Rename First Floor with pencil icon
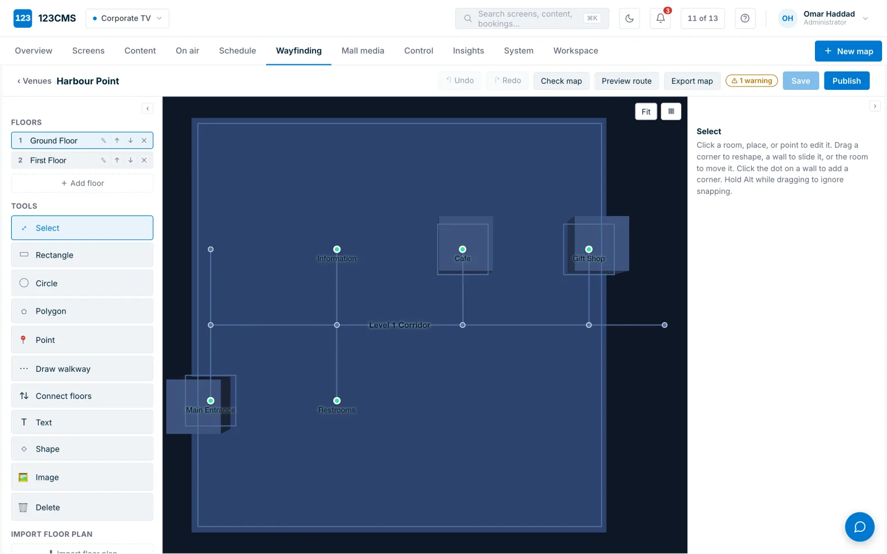Image resolution: width=887 pixels, height=554 pixels. 103,160
